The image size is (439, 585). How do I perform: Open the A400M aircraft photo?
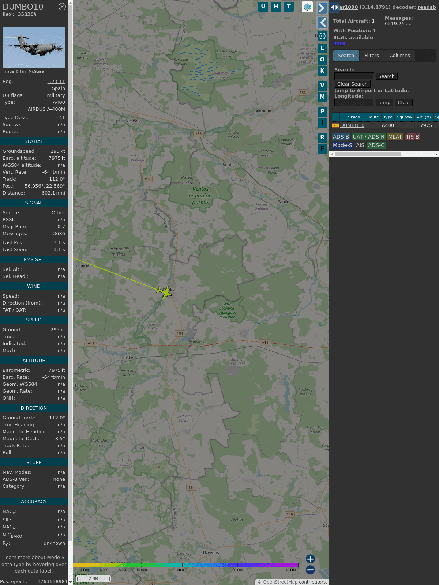point(34,48)
